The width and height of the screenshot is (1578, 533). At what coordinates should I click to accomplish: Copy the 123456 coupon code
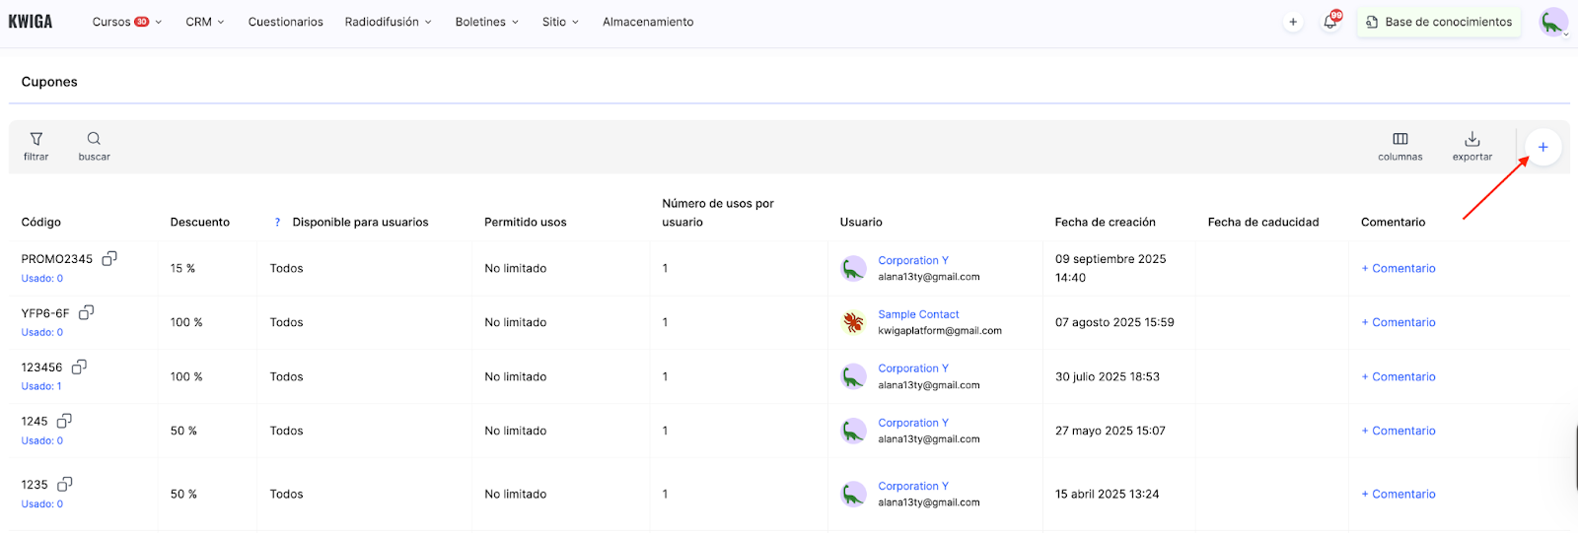pos(79,366)
